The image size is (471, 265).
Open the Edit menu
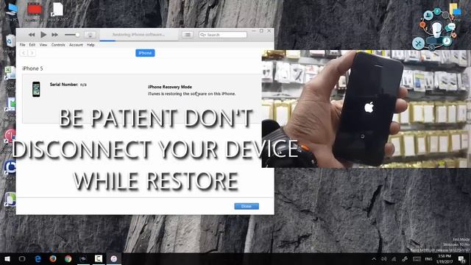coord(32,45)
